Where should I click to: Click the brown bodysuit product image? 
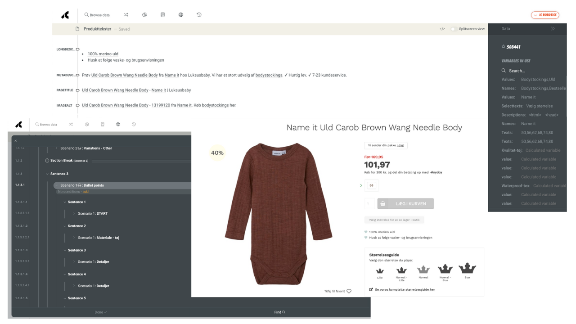279,214
